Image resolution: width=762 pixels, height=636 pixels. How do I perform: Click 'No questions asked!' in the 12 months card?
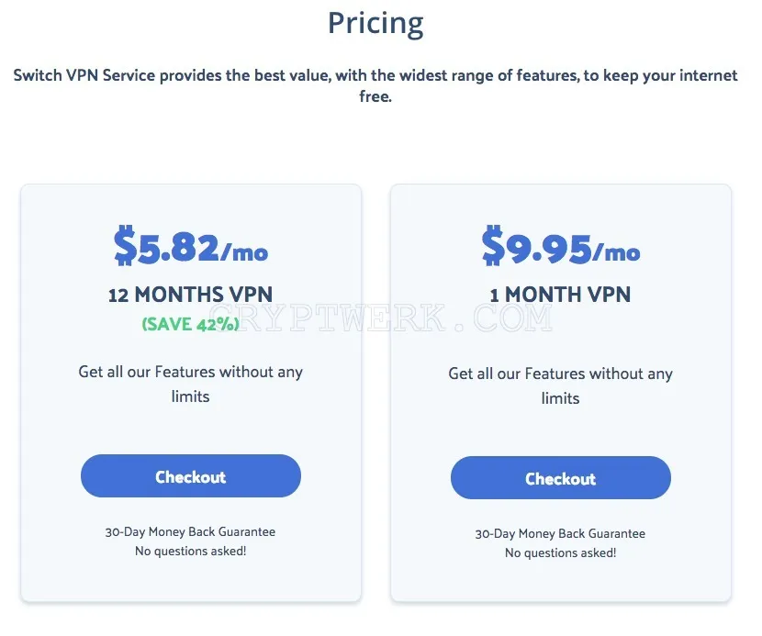click(191, 551)
